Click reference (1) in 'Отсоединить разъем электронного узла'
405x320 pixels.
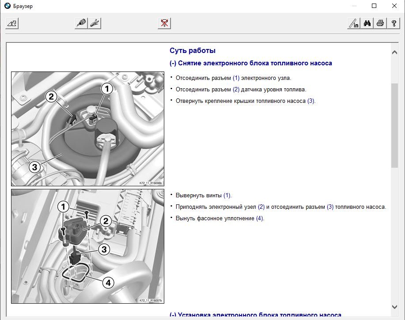coord(236,78)
